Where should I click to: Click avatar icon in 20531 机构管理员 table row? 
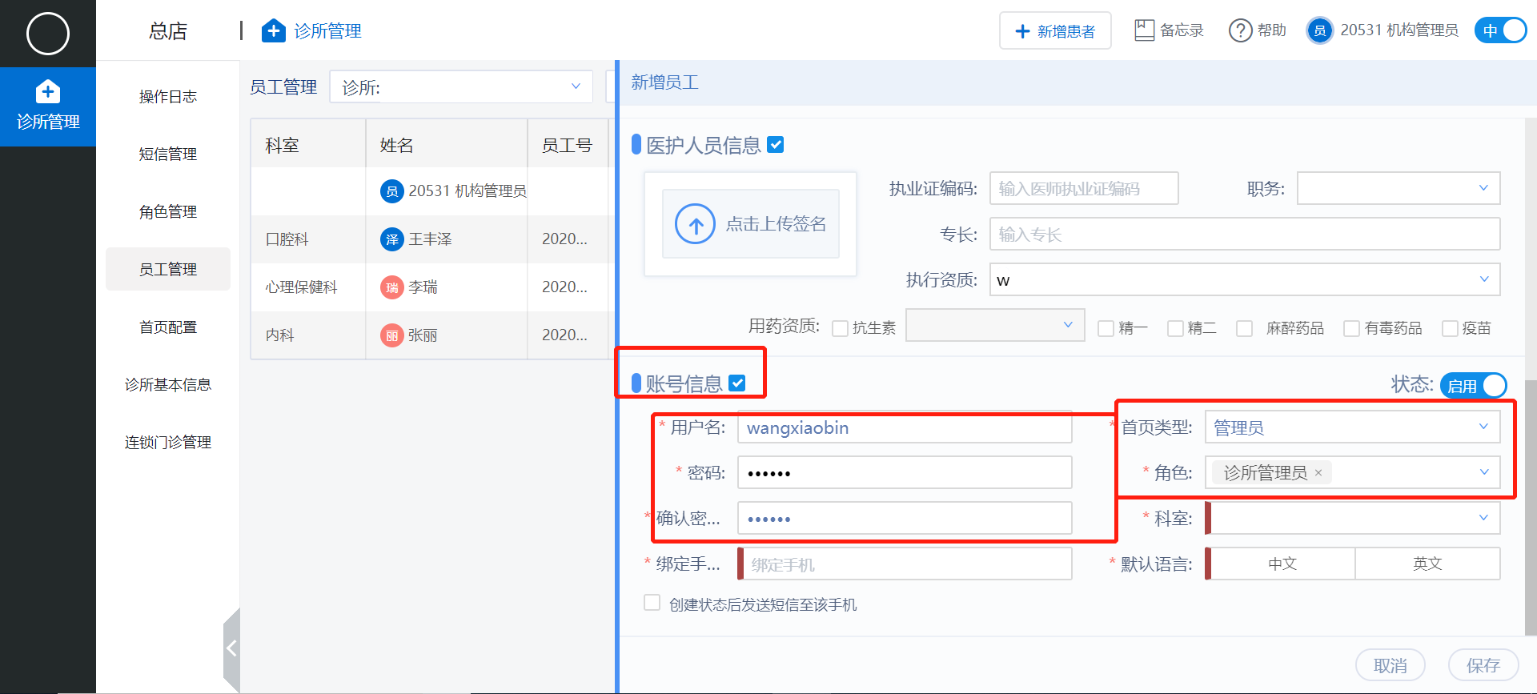392,191
